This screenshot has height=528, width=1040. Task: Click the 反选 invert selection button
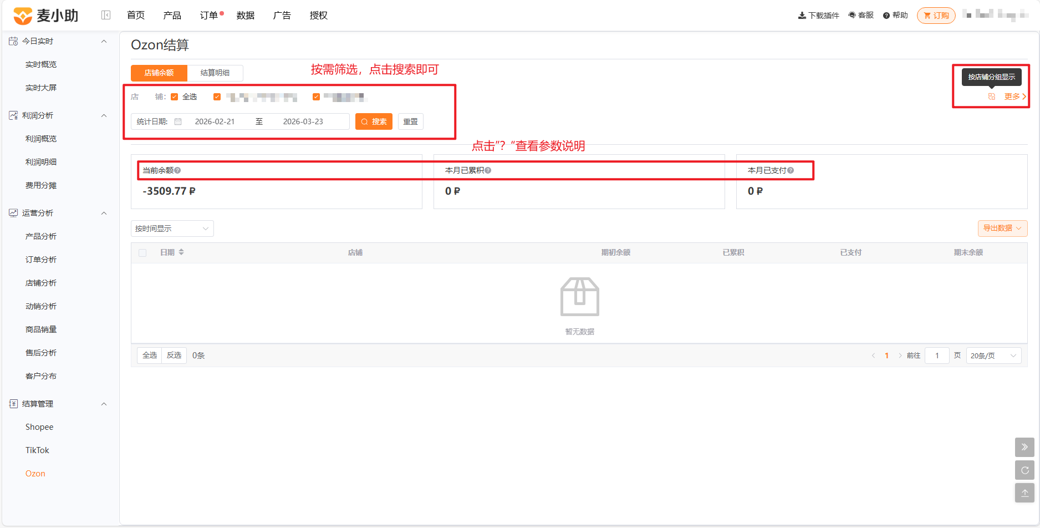174,356
